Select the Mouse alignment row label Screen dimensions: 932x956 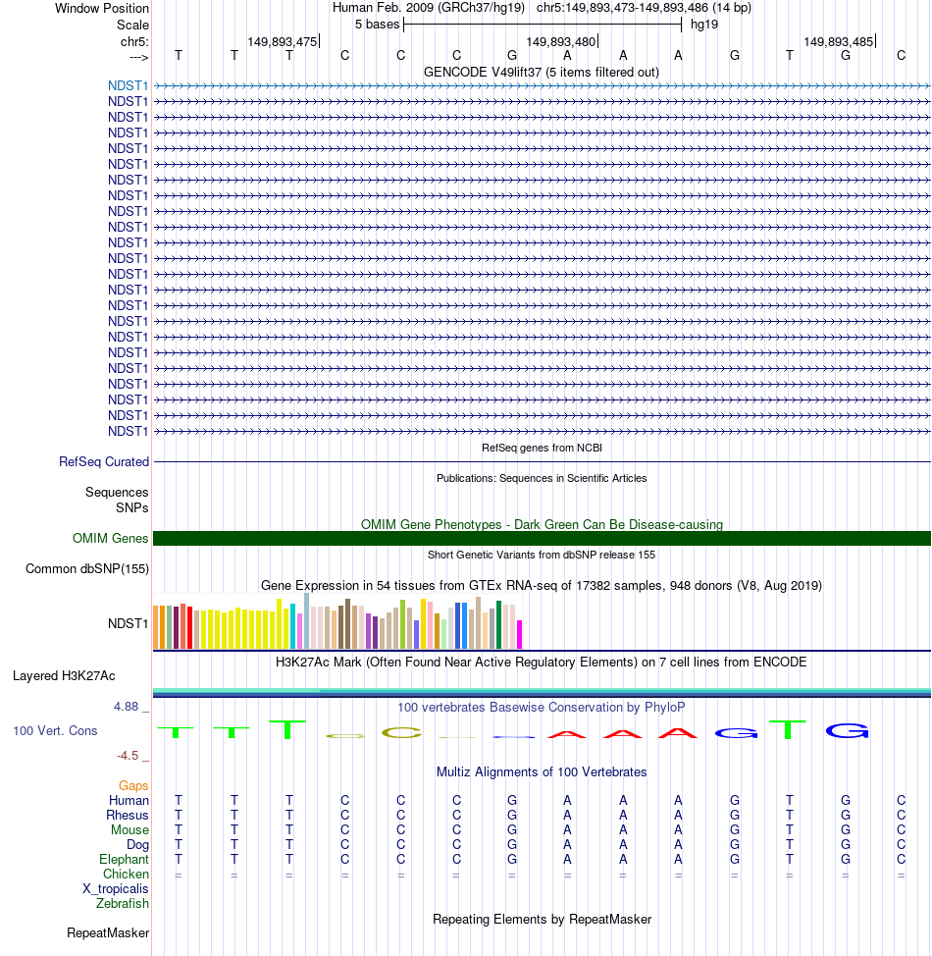coord(129,829)
